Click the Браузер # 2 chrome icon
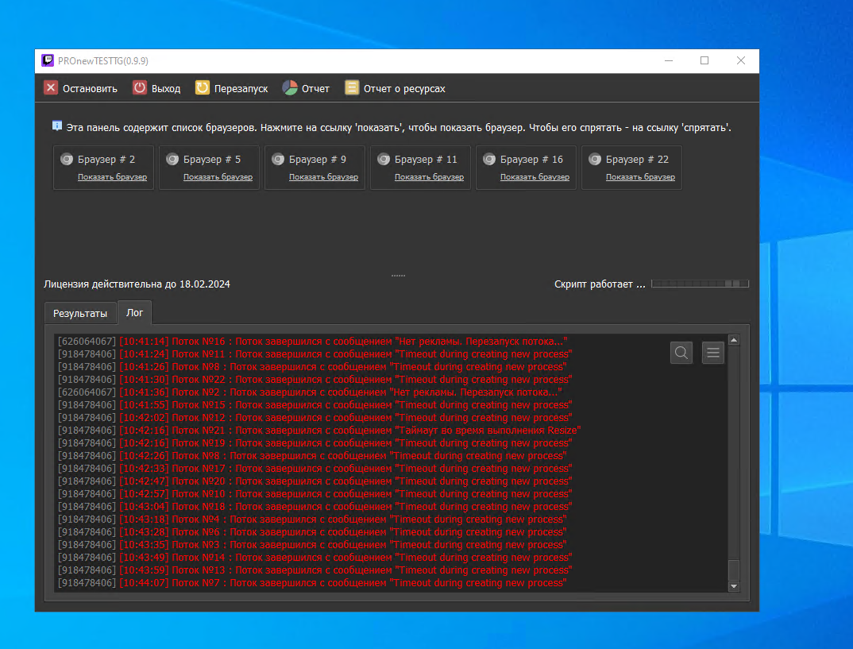 point(68,159)
